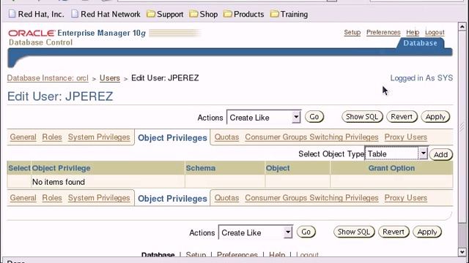Screen dimensions: 469x263
Task: Open the Shop bookmarks folder
Action: coord(204,14)
